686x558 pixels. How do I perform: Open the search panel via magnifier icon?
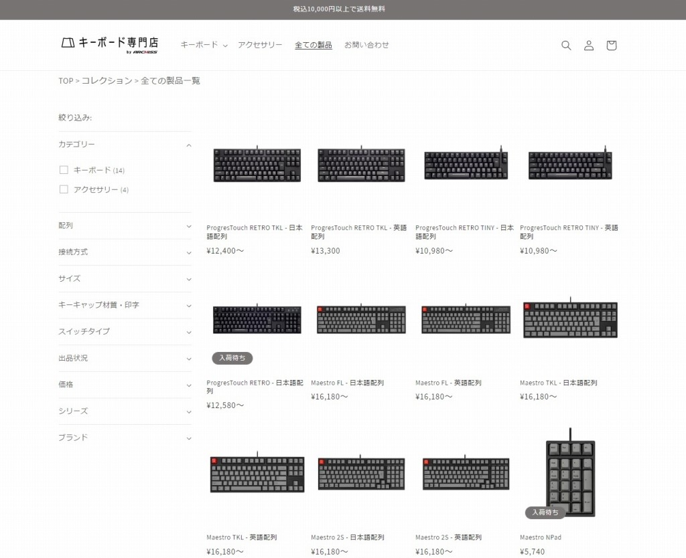coord(566,45)
